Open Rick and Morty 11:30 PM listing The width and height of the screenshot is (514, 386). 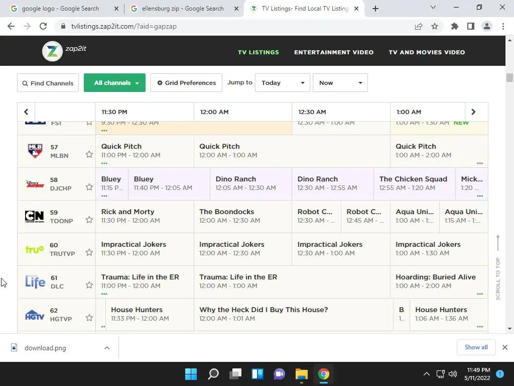point(145,216)
